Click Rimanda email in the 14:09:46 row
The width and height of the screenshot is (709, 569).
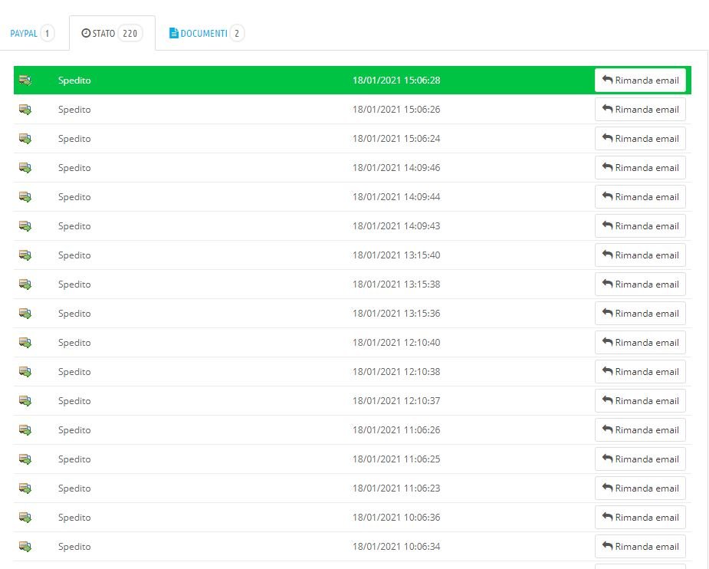tap(640, 168)
